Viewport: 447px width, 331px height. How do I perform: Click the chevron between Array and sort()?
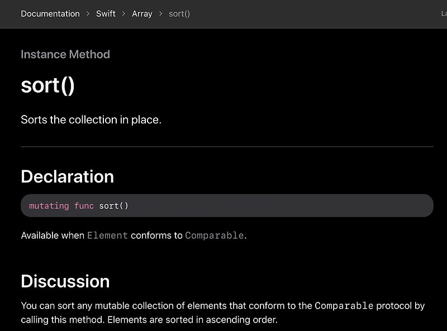click(x=161, y=13)
